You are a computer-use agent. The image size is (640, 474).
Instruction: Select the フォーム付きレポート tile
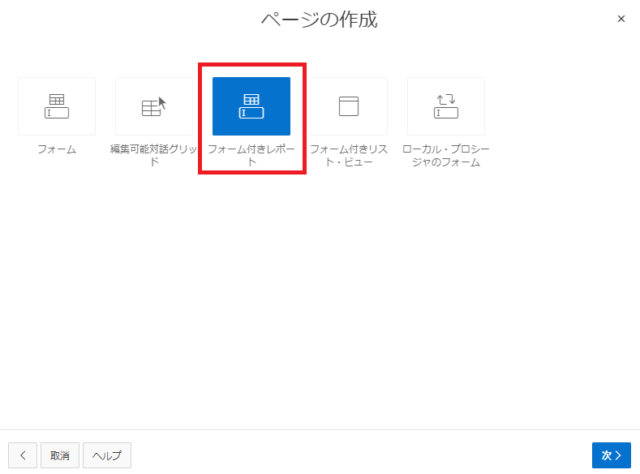click(251, 106)
